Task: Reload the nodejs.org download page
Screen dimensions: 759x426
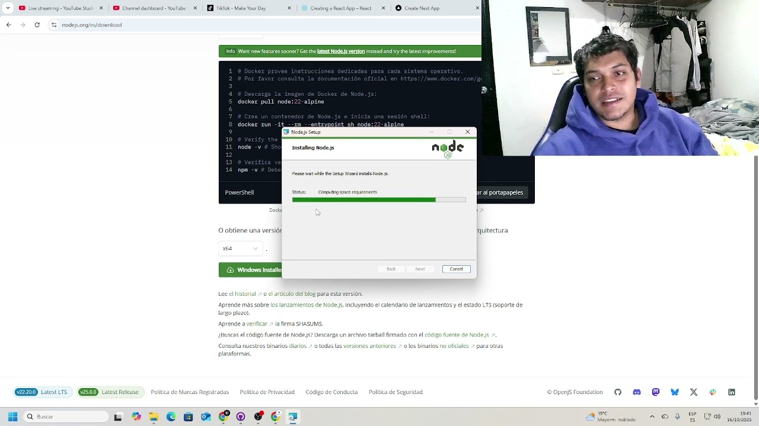Action: (x=37, y=25)
